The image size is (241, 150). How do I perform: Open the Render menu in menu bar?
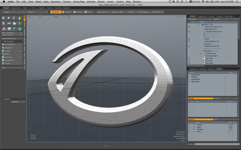[x=101, y=2]
